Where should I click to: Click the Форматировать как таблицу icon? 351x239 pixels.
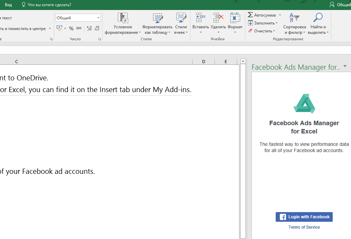click(158, 18)
